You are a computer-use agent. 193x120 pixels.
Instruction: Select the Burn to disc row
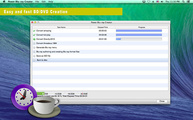[100, 60]
